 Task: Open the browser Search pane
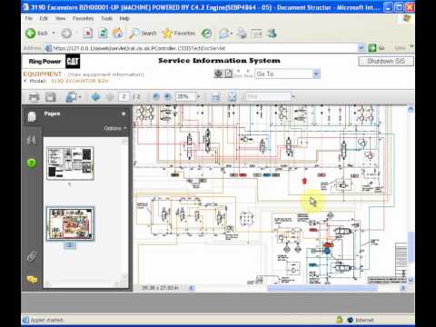[x=143, y=33]
